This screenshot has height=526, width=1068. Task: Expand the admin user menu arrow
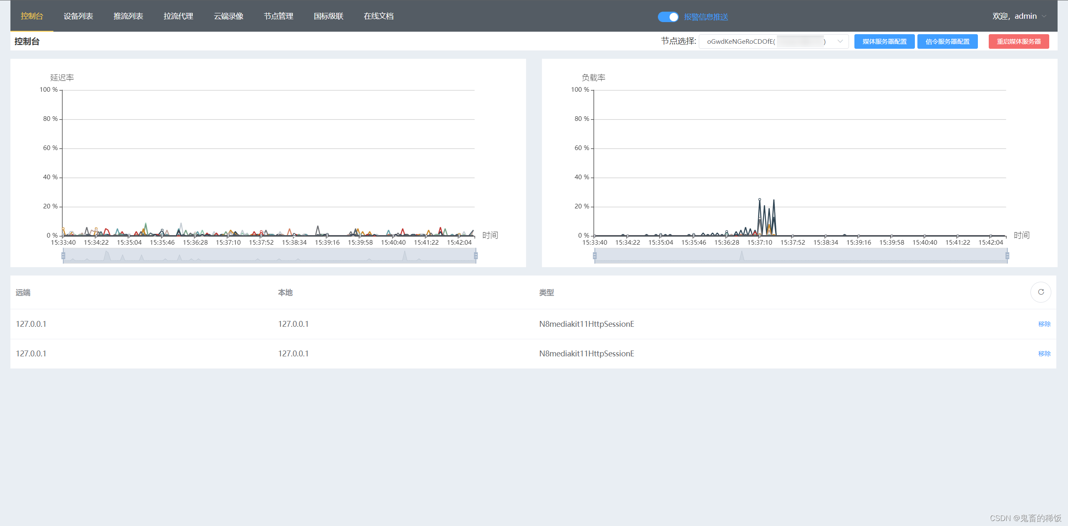[x=1044, y=16]
